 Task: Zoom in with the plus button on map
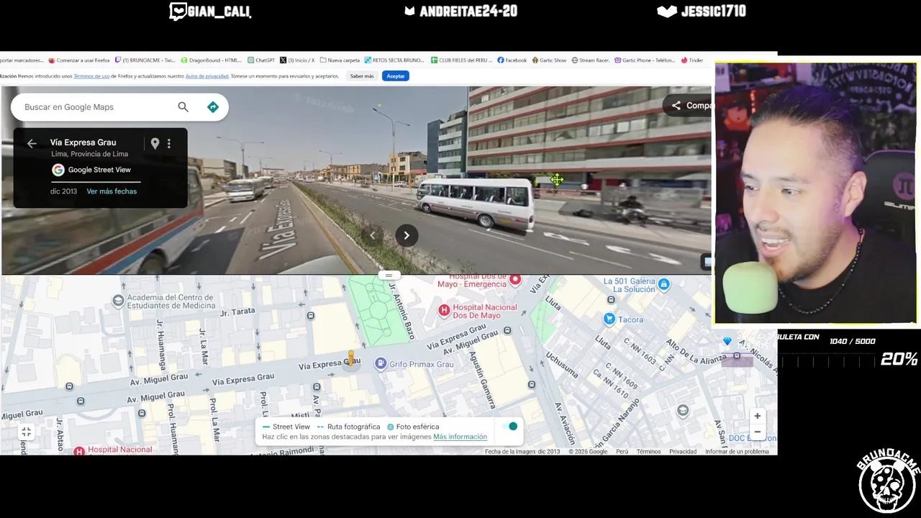point(757,416)
